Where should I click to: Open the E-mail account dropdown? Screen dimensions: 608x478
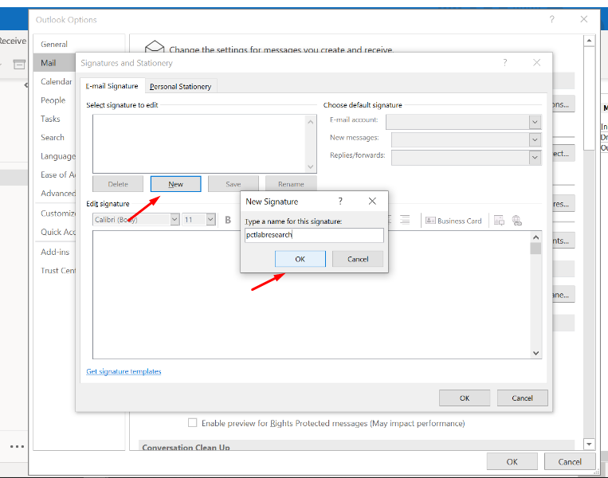pyautogui.click(x=535, y=122)
